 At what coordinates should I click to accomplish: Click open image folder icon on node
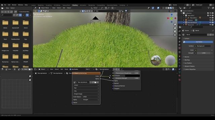(x=95, y=82)
